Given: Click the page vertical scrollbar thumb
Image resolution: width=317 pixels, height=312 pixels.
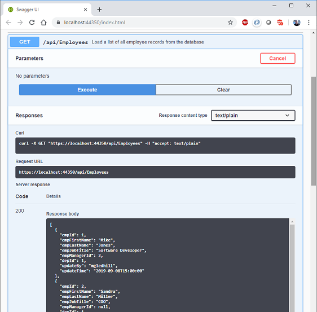Looking at the screenshot, I should pos(314,131).
